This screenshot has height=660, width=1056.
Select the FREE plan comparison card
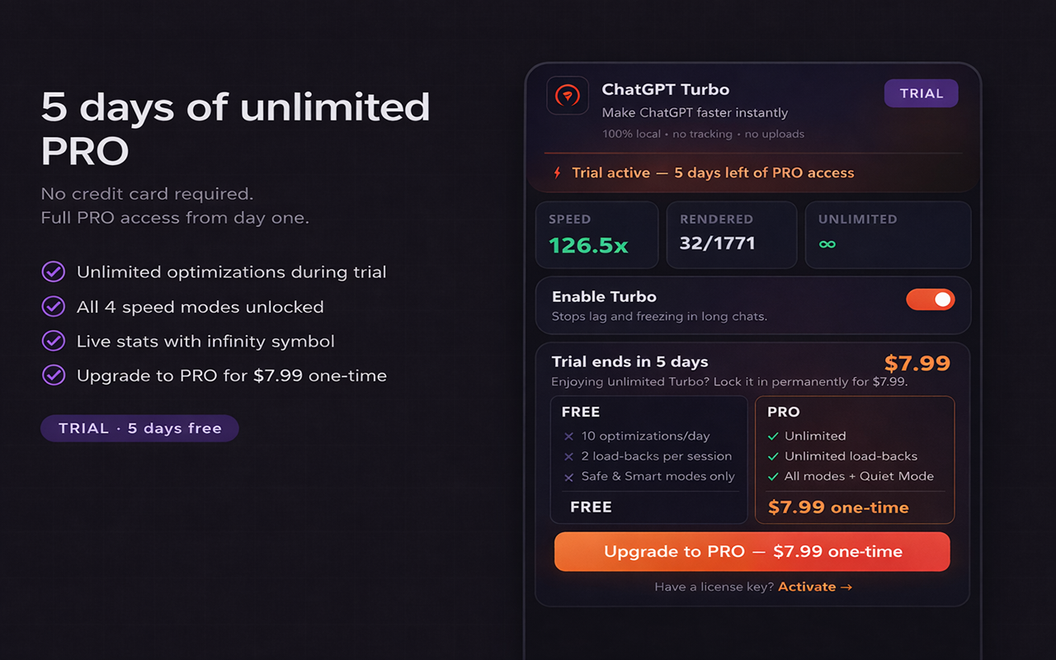[x=648, y=460]
